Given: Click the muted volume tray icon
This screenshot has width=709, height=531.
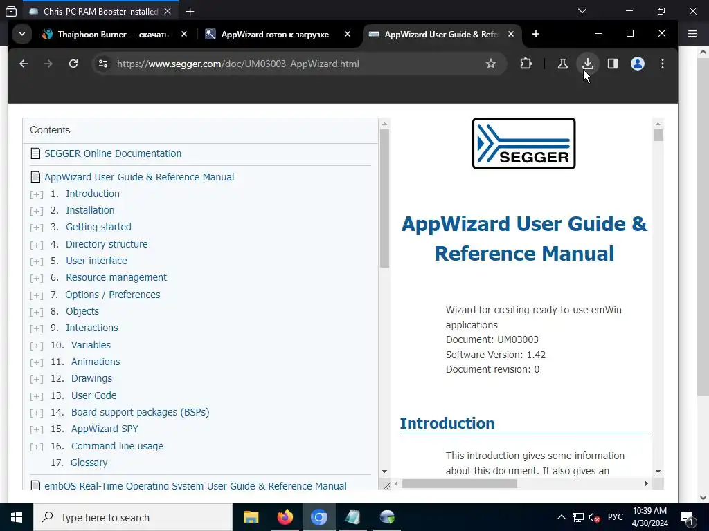Looking at the screenshot, I should pos(595,517).
